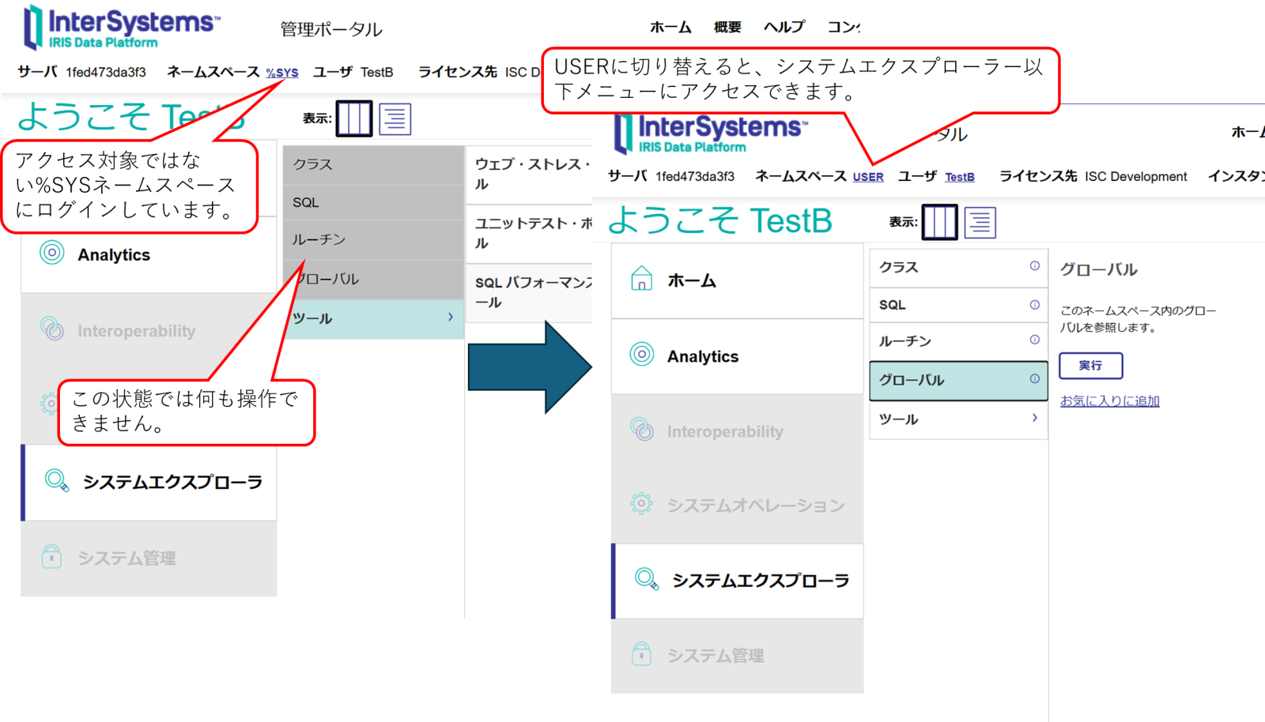The image size is (1265, 722).
Task: Select ツール in the left portal submenu
Action: (373, 318)
